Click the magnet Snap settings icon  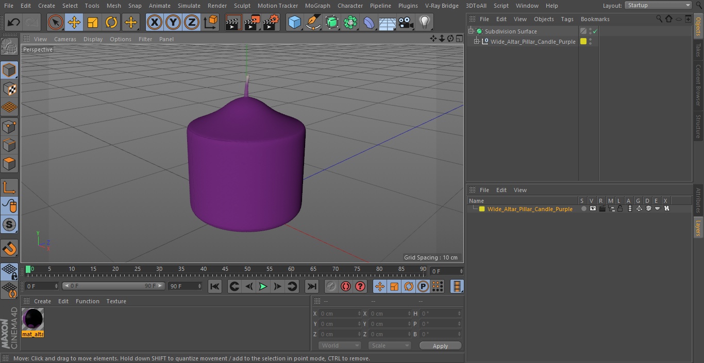(9, 249)
